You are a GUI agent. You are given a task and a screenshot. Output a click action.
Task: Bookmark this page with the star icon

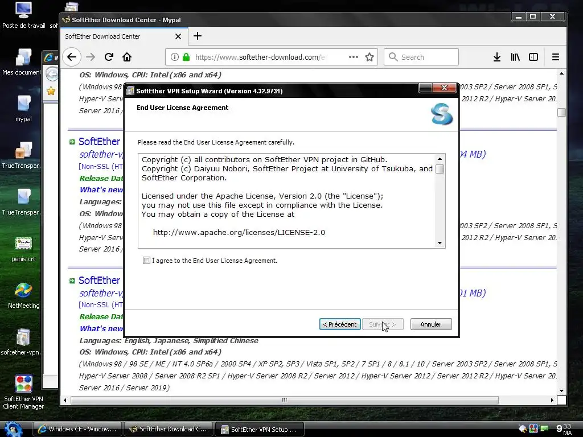click(x=369, y=57)
